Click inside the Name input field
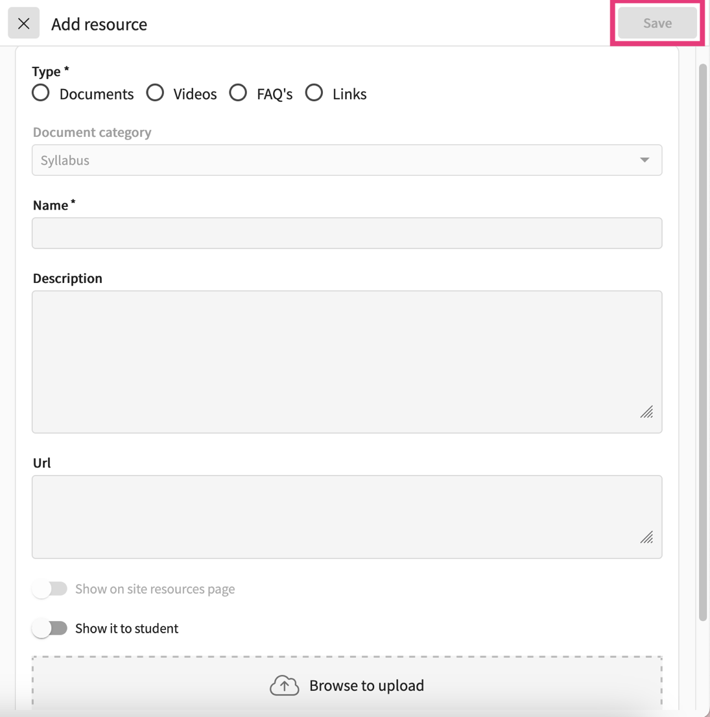This screenshot has width=710, height=717. (347, 232)
